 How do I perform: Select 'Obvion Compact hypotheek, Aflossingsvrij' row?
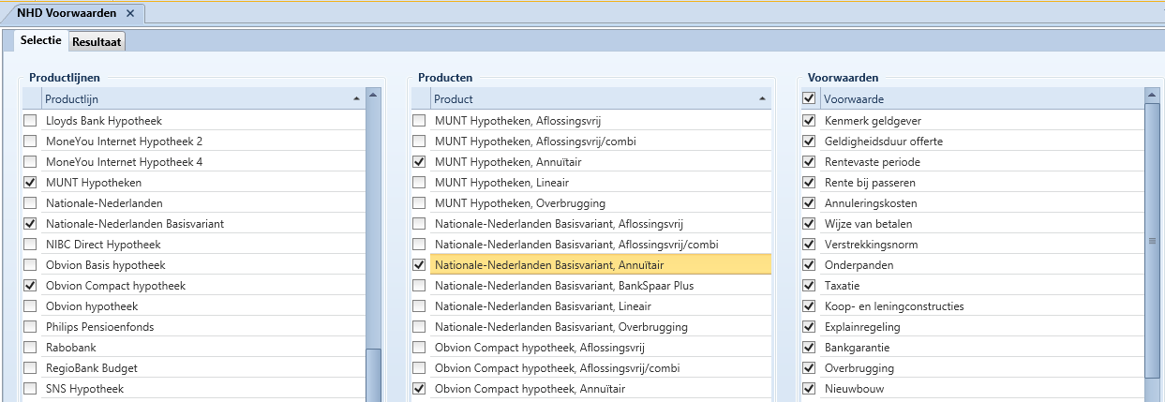[591, 348]
